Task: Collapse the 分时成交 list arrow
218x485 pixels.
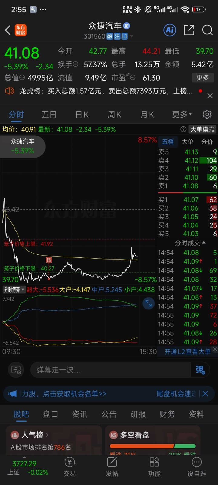Action: [204, 243]
